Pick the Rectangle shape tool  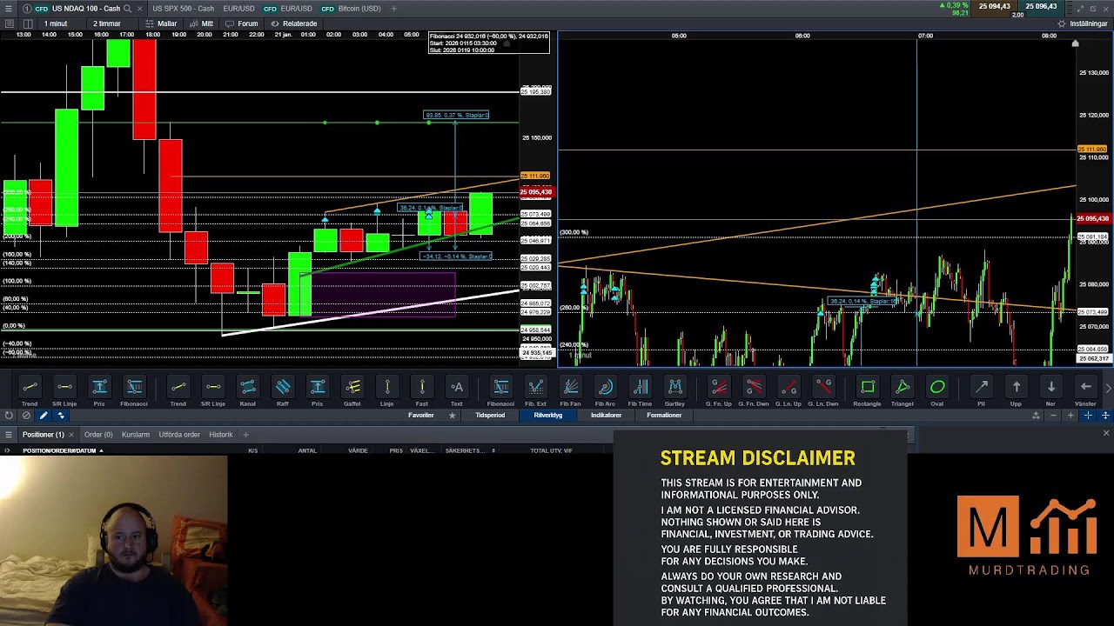[867, 391]
